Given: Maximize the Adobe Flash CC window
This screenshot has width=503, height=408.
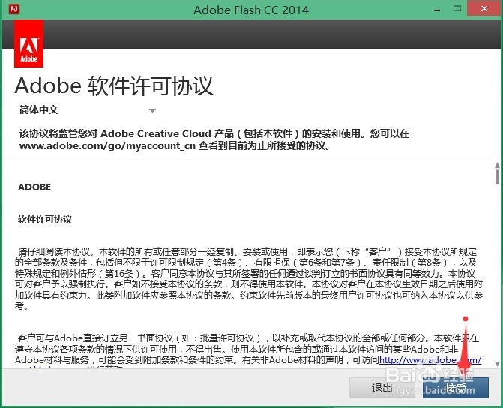Looking at the screenshot, I should (x=457, y=9).
